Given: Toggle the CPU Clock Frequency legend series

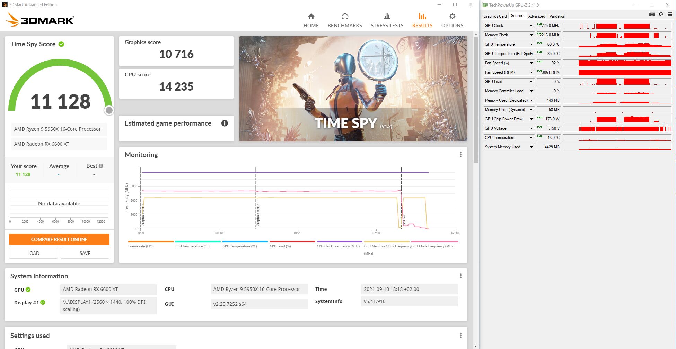Looking at the screenshot, I should pyautogui.click(x=339, y=244).
